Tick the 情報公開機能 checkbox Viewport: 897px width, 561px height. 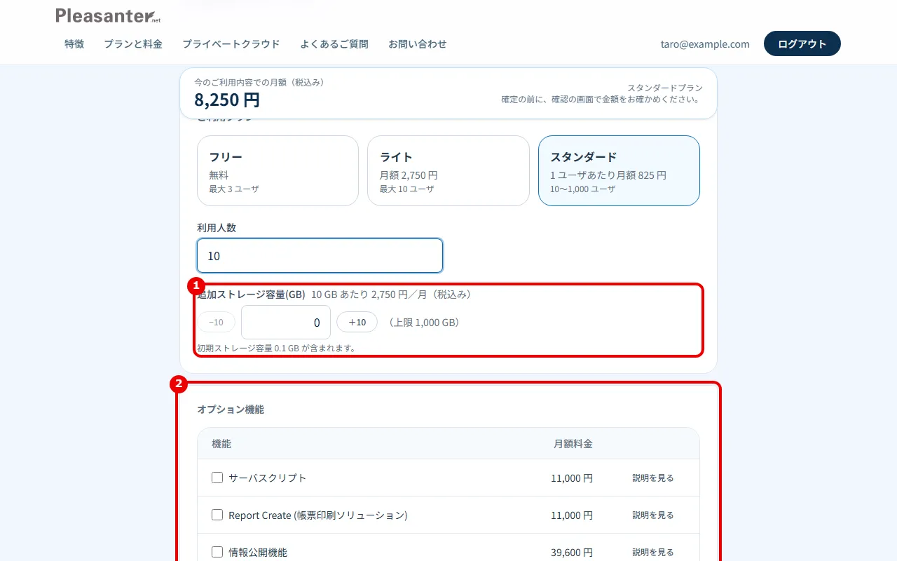(x=217, y=552)
